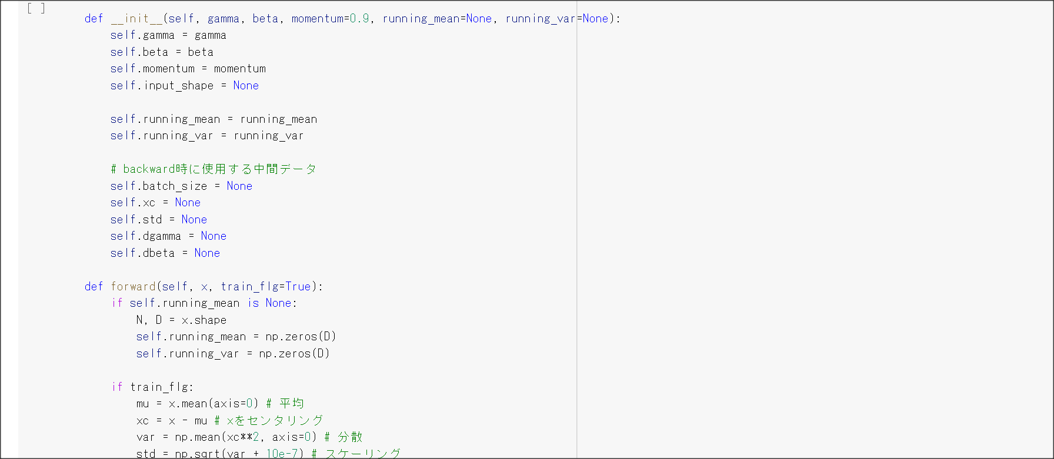1054x459 pixels.
Task: Click the line 'self.xc = None'
Action: (155, 203)
